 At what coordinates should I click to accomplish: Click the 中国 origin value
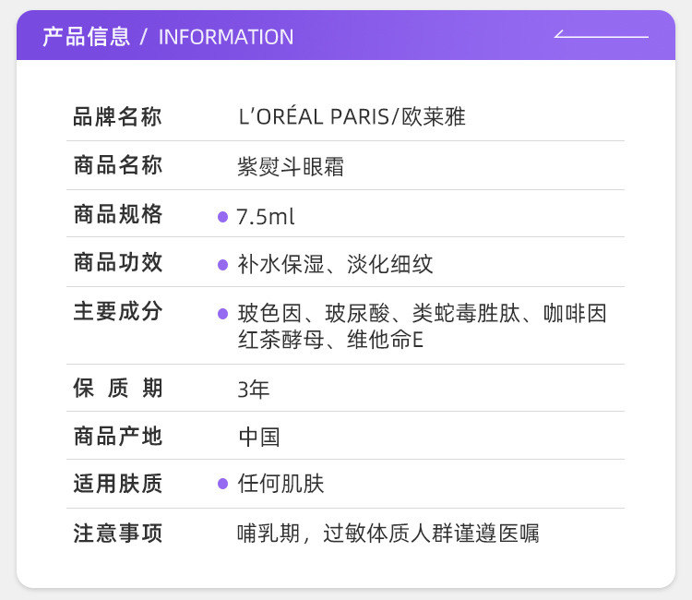(259, 438)
